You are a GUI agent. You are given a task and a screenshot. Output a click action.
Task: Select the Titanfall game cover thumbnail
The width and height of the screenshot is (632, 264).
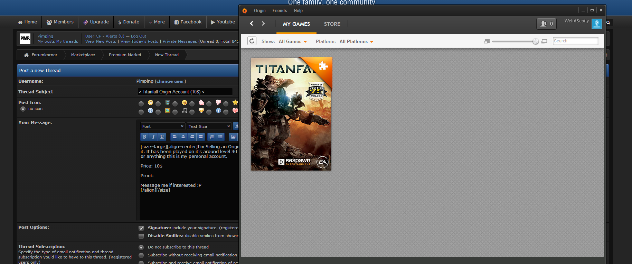point(291,114)
